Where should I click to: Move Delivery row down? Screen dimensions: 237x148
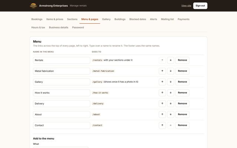pyautogui.click(x=170, y=104)
